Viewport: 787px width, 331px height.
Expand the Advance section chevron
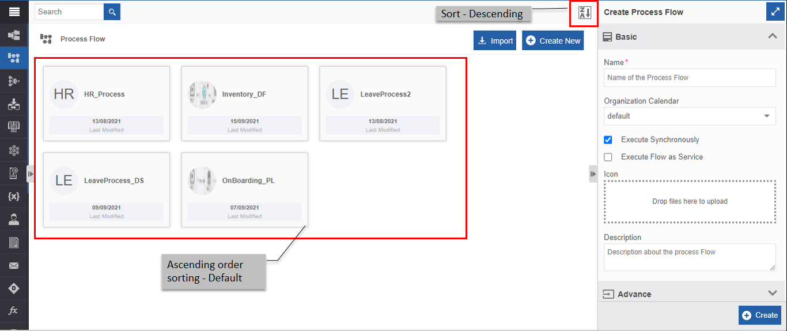tap(773, 293)
